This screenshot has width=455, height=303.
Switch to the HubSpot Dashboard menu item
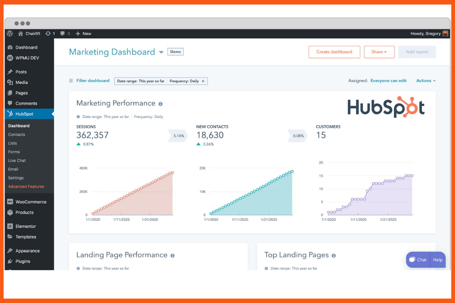(19, 126)
